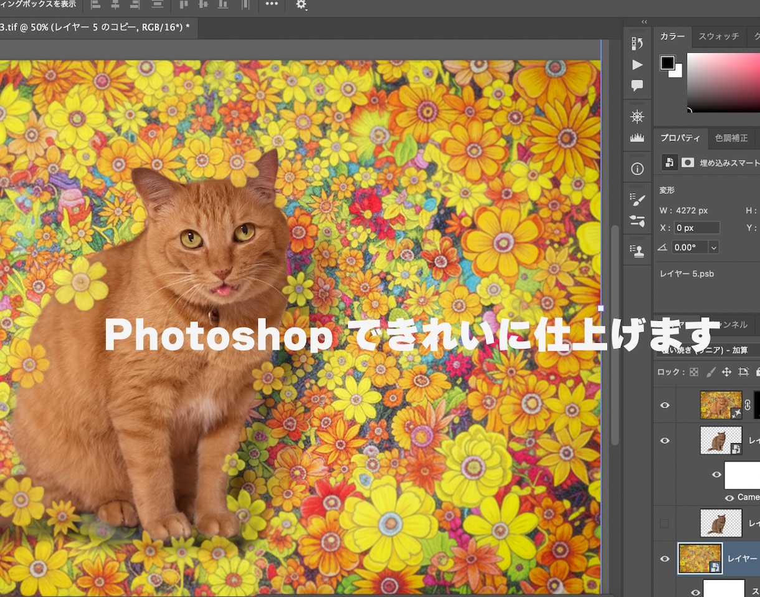Screen dimensions: 760x597
Task: Open the Brush settings panel icon
Action: coord(637,199)
